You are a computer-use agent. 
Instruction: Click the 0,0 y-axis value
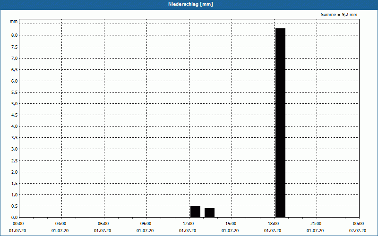coord(15,217)
